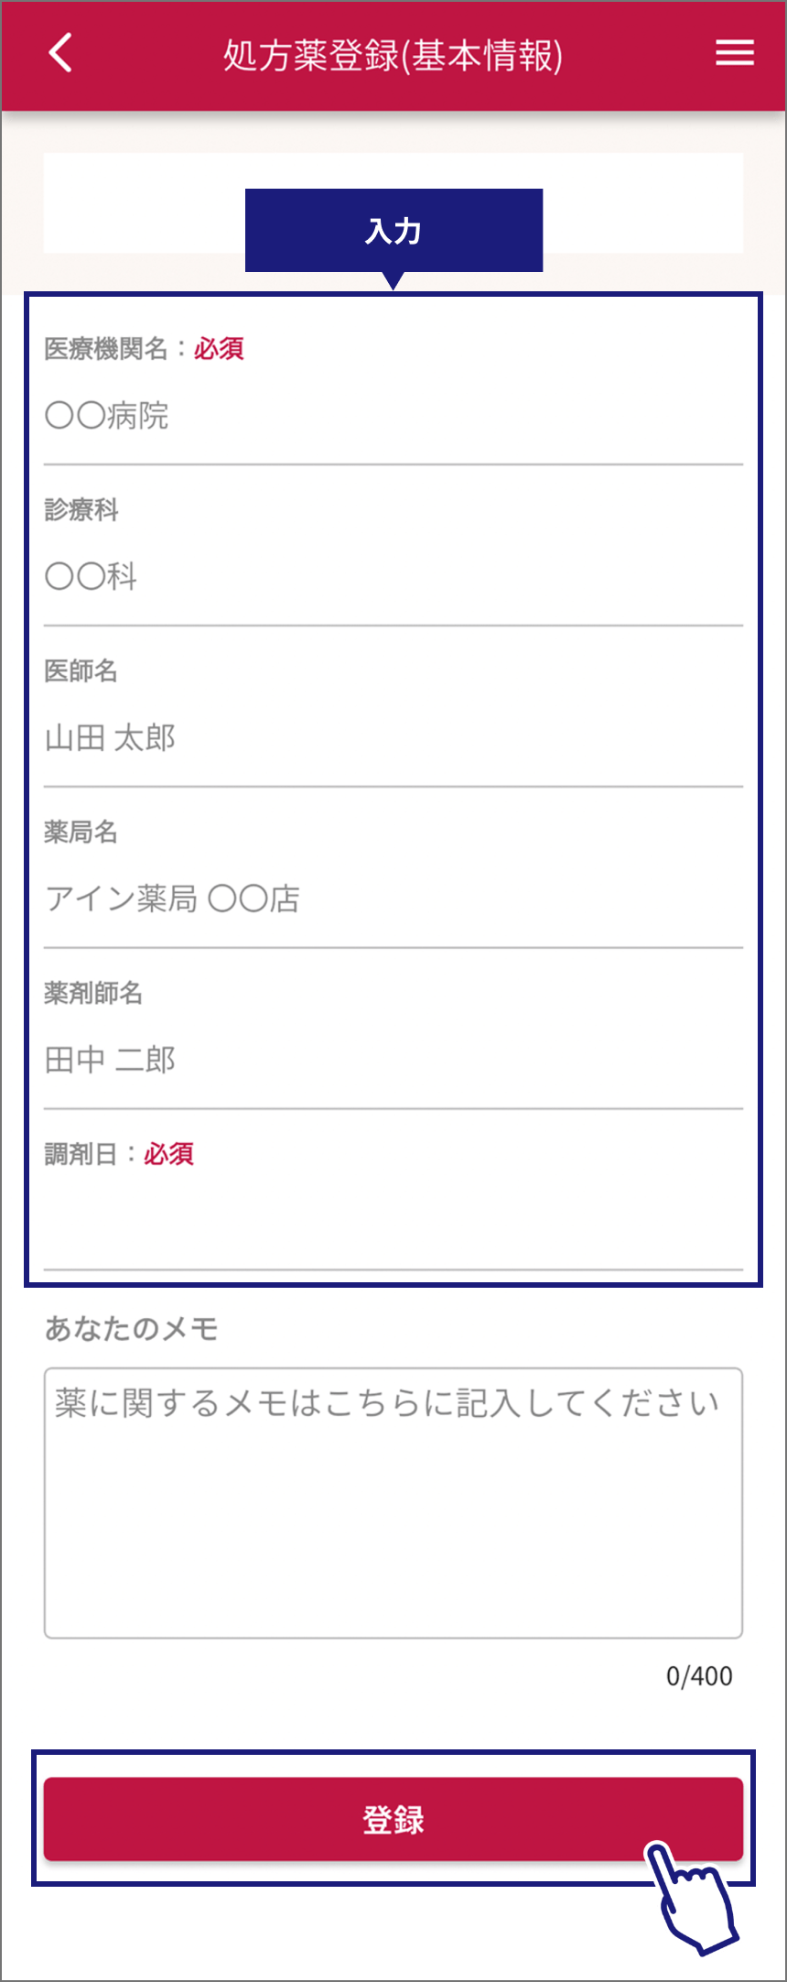Open the empty 調剤日 date field

pos(393,1223)
